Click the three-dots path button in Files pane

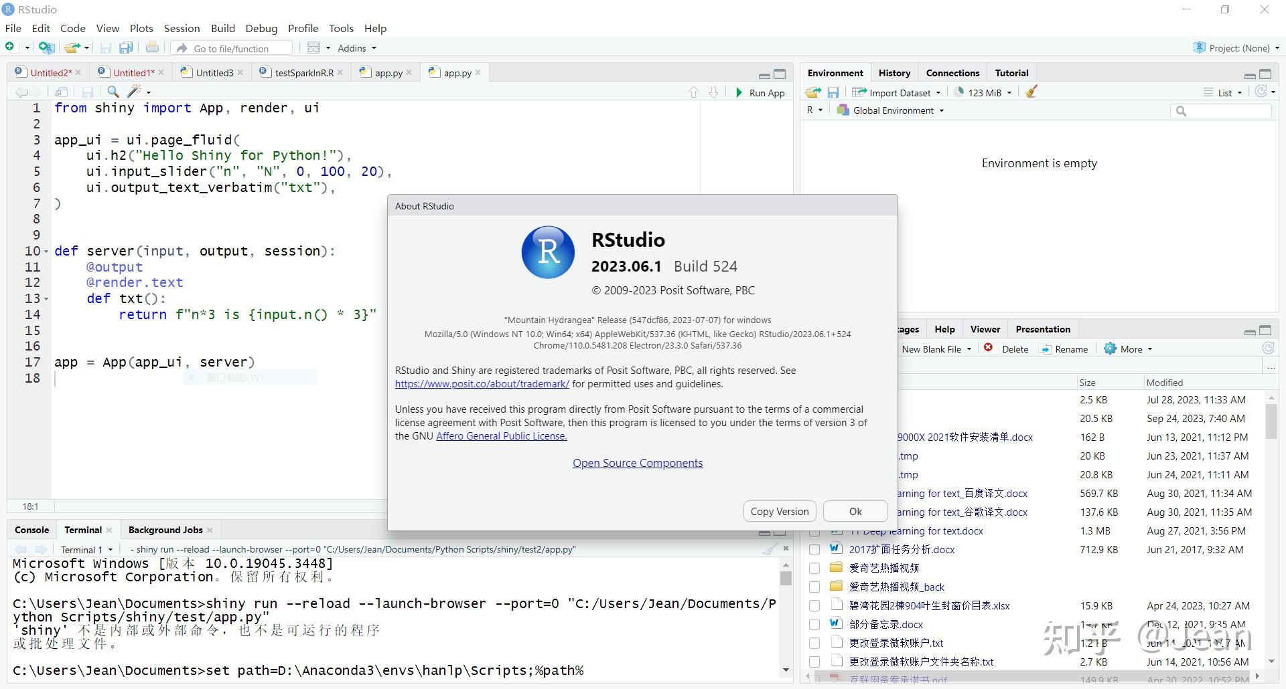coord(1271,367)
